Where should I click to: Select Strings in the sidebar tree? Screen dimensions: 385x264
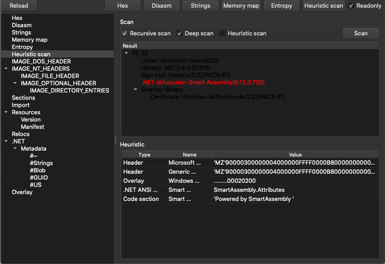click(x=21, y=33)
